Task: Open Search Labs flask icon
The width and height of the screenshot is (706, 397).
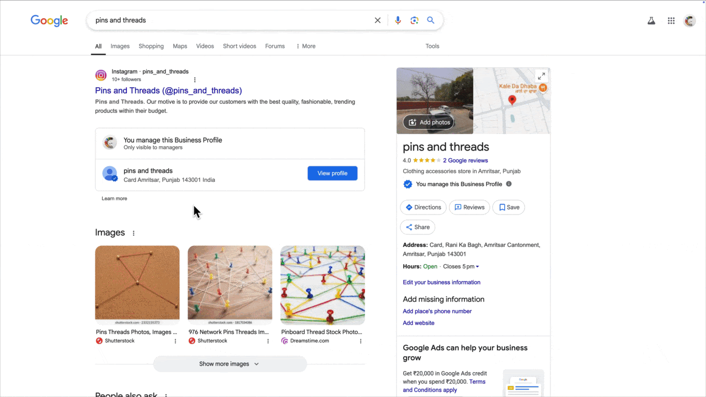Action: [651, 20]
